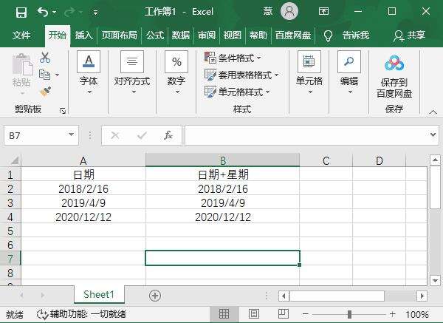The image size is (443, 323).
Task: Select the 开始 ribbon tab
Action: pyautogui.click(x=58, y=35)
